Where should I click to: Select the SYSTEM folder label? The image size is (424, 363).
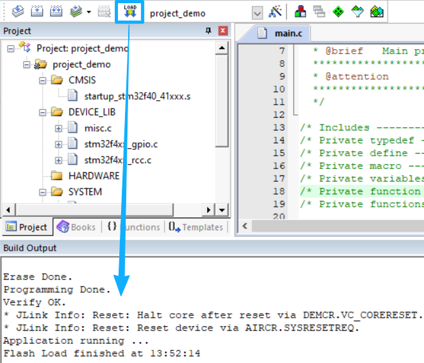coord(85,192)
